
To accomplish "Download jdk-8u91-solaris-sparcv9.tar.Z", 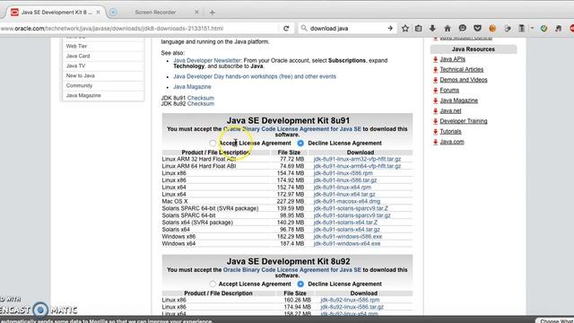I will coord(351,208).
